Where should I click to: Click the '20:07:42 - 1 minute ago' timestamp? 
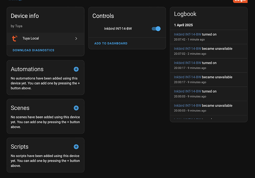(189, 40)
